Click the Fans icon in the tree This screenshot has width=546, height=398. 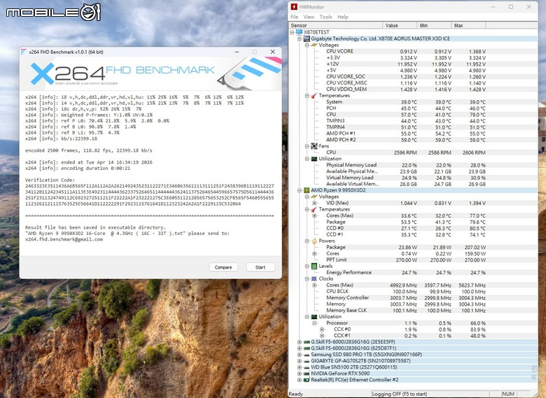[314, 146]
